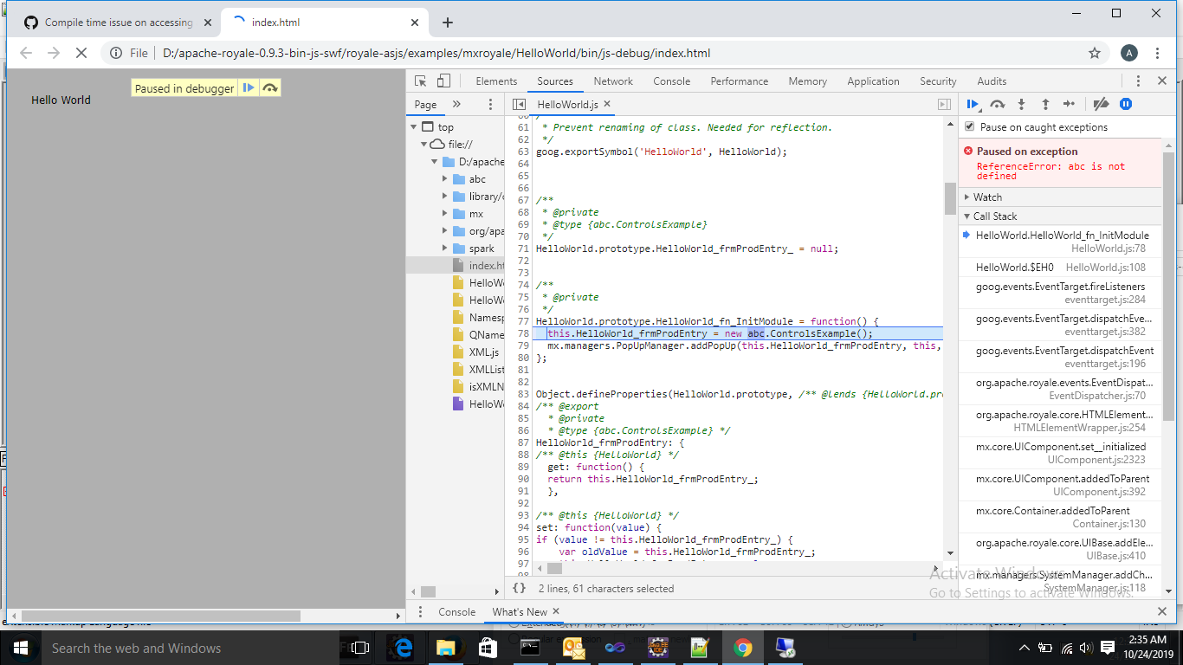This screenshot has height=665, width=1183.
Task: Select the Inspect element picker icon
Action: [x=422, y=81]
